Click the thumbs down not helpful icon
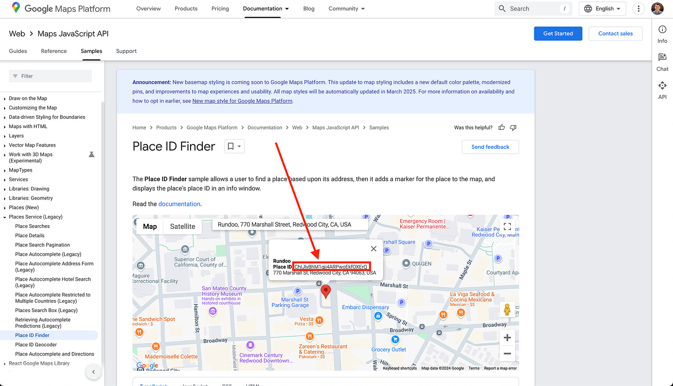The width and height of the screenshot is (673, 386). (x=513, y=128)
